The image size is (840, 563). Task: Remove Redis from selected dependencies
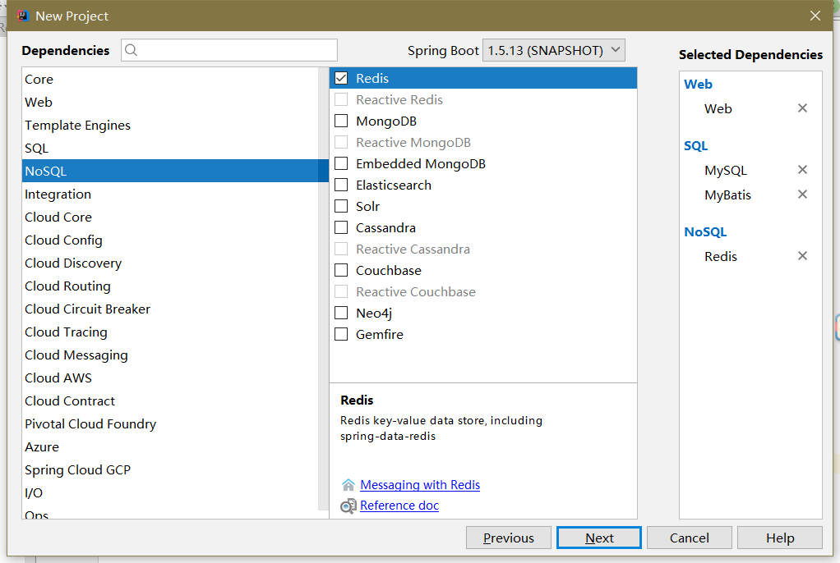coord(802,256)
